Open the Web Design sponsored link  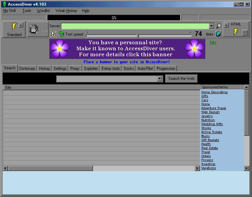point(210,112)
